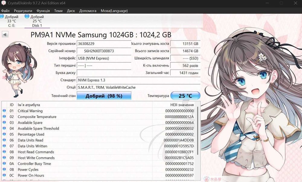The width and height of the screenshot is (302, 182).
Task: Open the Допомога menu
Action: point(88,11)
